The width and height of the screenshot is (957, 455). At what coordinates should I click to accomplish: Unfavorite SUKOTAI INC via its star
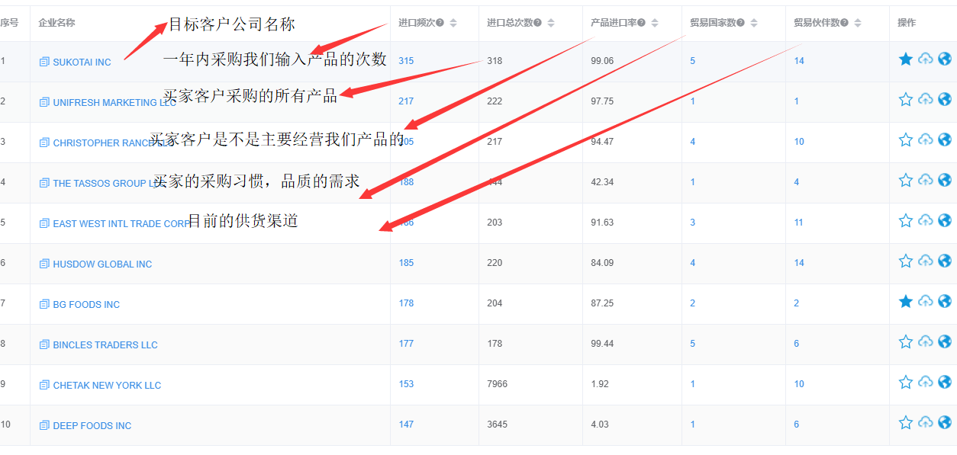coord(906,59)
